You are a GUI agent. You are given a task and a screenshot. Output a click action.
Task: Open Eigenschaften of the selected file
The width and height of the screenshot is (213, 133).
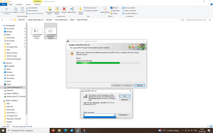pos(105,10)
